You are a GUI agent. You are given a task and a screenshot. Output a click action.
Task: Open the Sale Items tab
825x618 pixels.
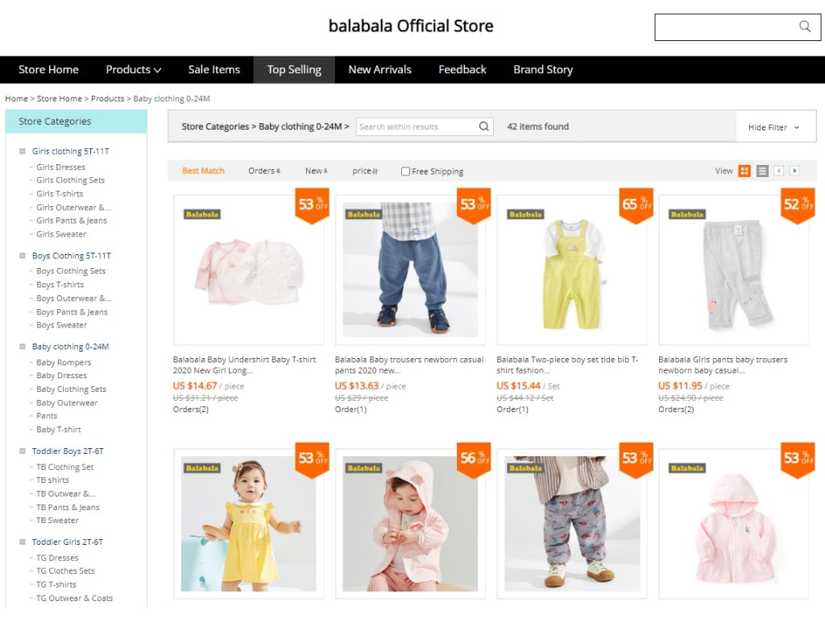point(214,69)
